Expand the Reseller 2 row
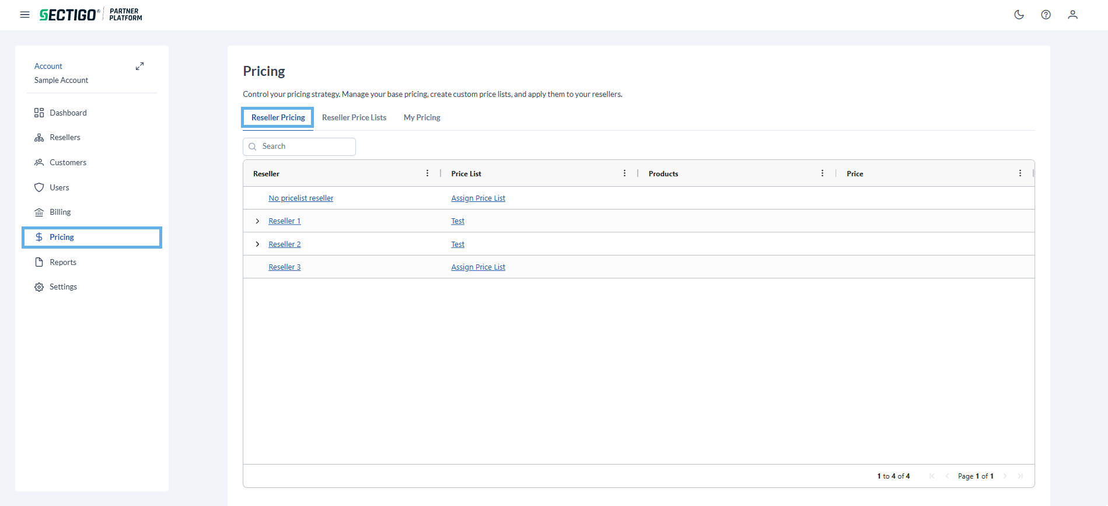 tap(257, 244)
